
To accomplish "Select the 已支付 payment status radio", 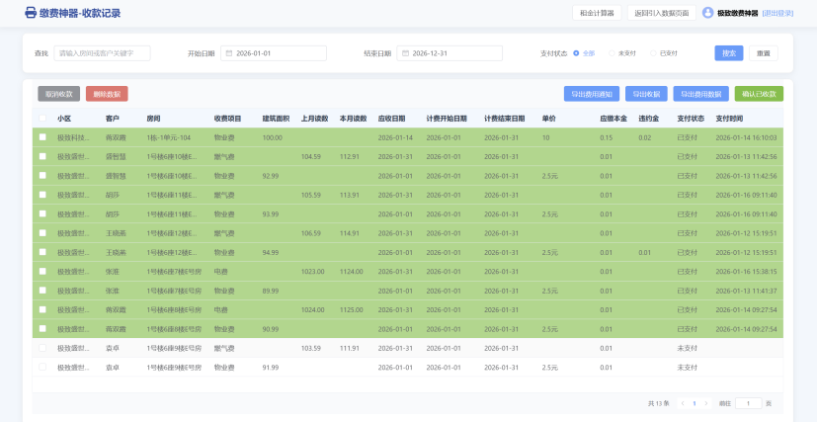I will tap(653, 53).
